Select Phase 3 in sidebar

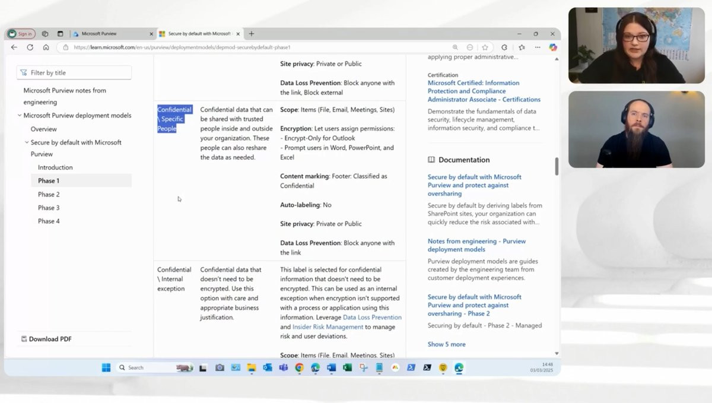(49, 208)
